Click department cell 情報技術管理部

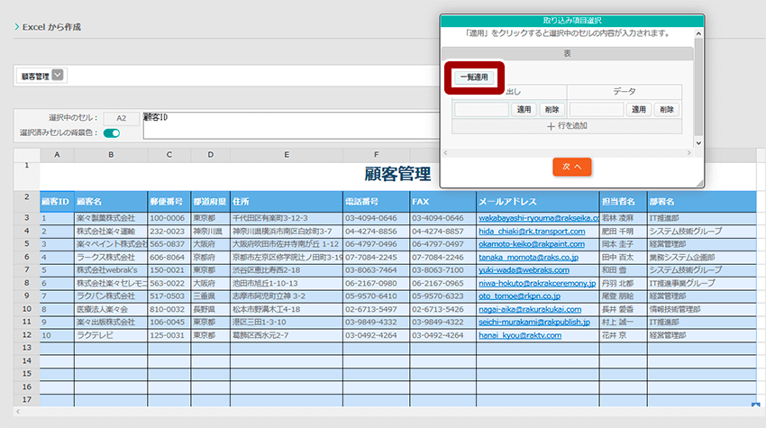click(x=702, y=309)
